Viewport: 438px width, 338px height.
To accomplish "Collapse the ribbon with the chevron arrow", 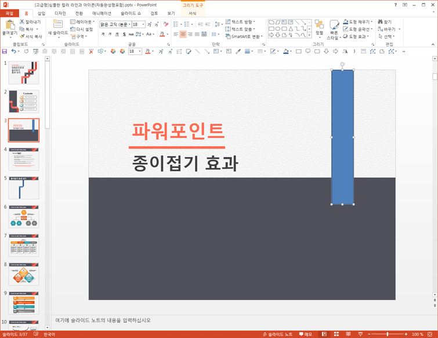I will [x=433, y=44].
